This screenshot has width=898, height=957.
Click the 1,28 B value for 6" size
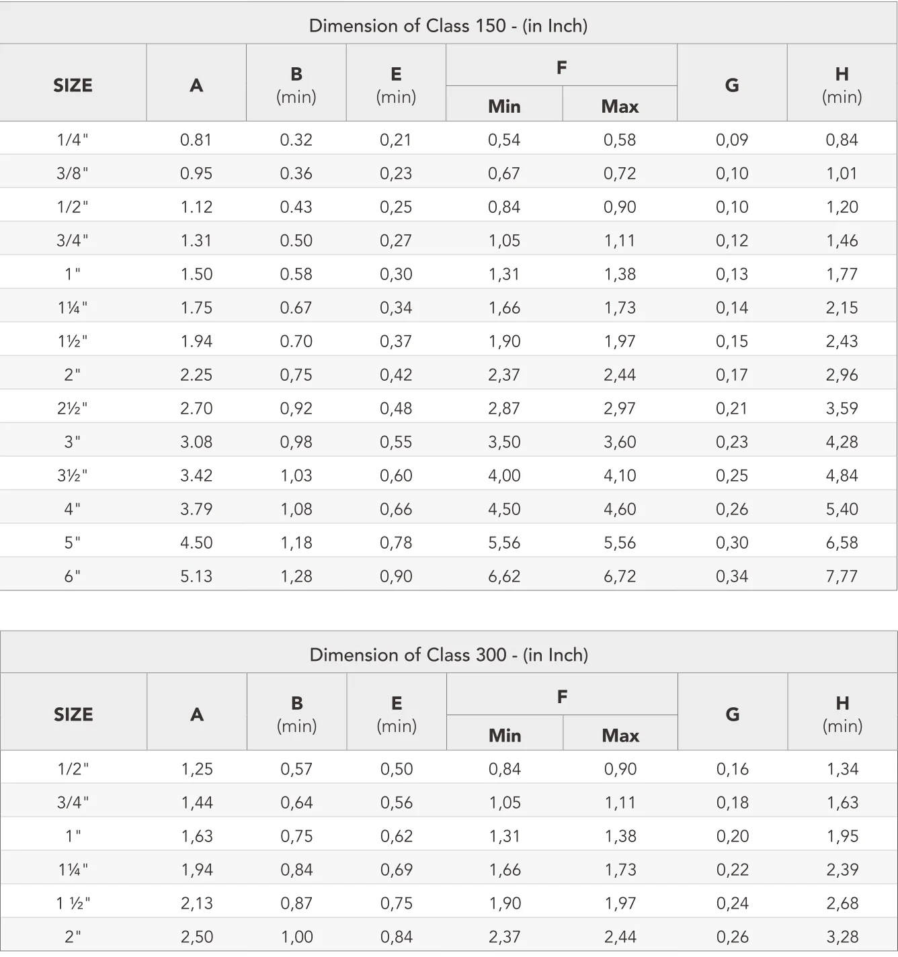pos(296,576)
